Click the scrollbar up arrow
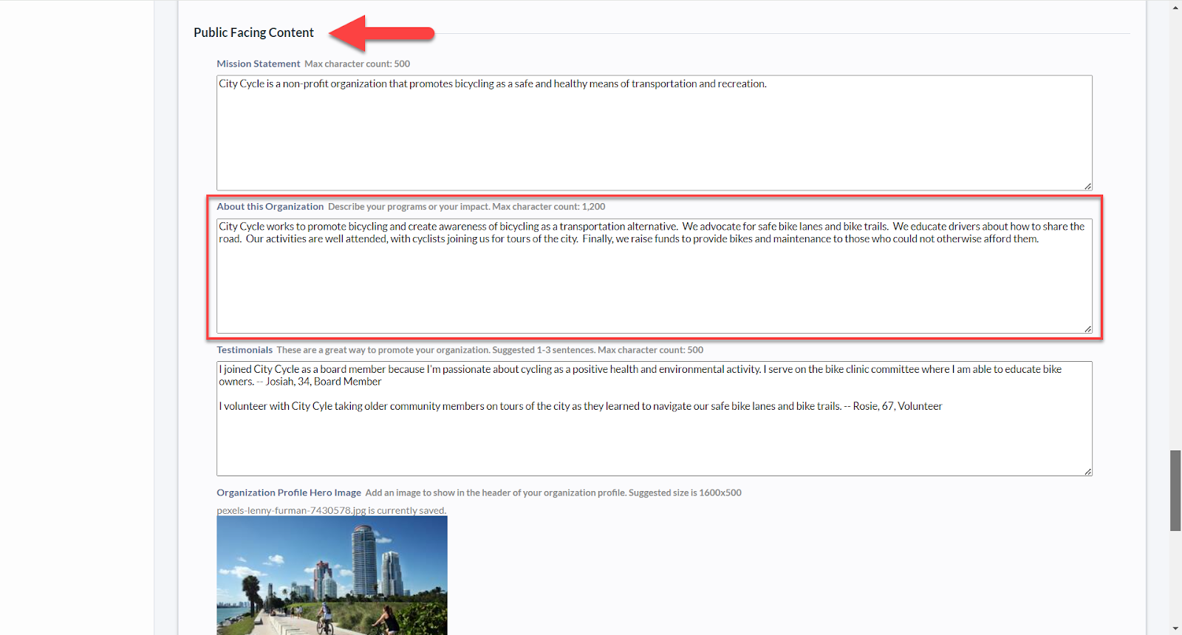The image size is (1182, 635). click(x=1175, y=7)
